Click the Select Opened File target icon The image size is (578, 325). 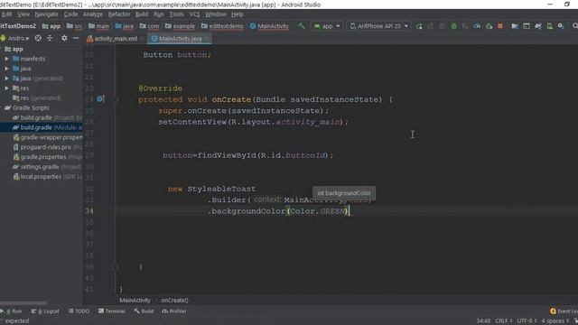click(x=38, y=38)
